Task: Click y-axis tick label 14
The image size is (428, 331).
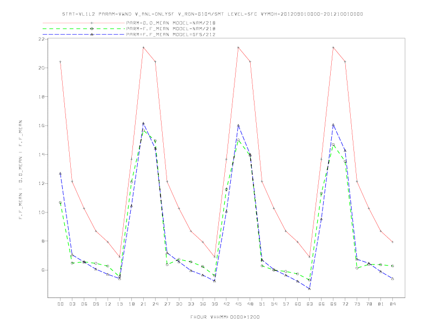Action: pos(41,155)
